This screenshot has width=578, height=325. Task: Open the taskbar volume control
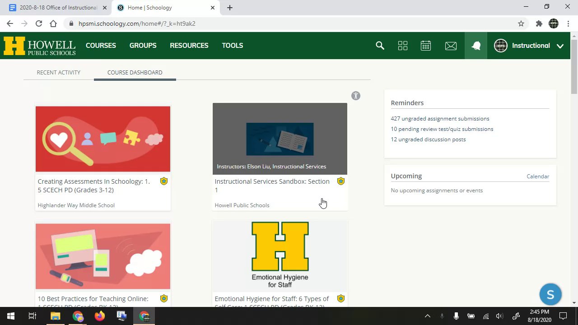499,316
